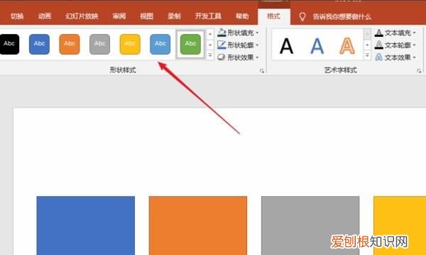Click the 形状轮廓 pen icon
Viewport: 426px width, 255px height.
coord(222,45)
